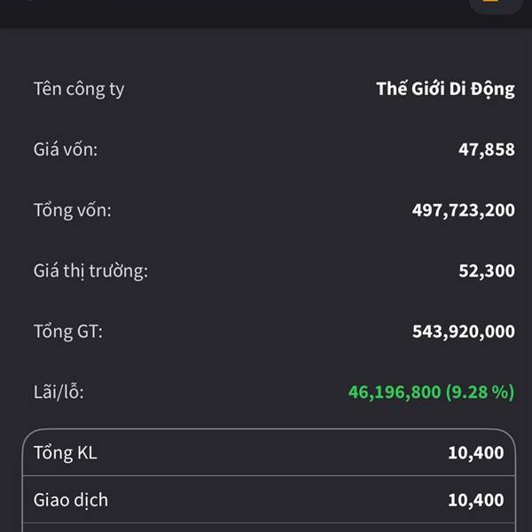The image size is (532, 532).
Task: Select the 'Giao dịch' label
Action: pos(71,500)
